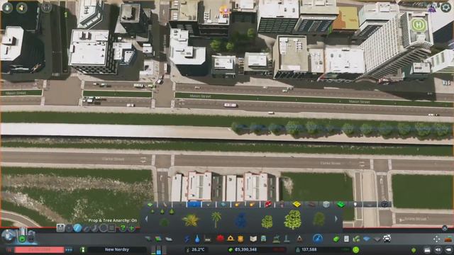Click the €5,390,348 money balance
The width and height of the screenshot is (454, 255).
click(246, 249)
